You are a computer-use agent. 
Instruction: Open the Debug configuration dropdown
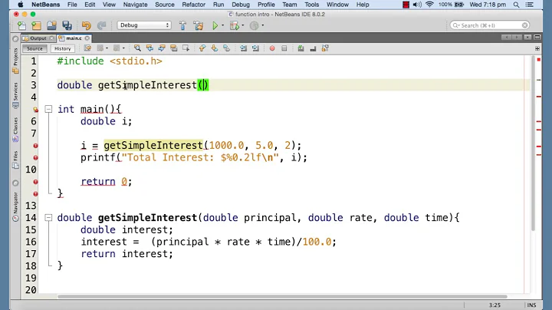144,25
